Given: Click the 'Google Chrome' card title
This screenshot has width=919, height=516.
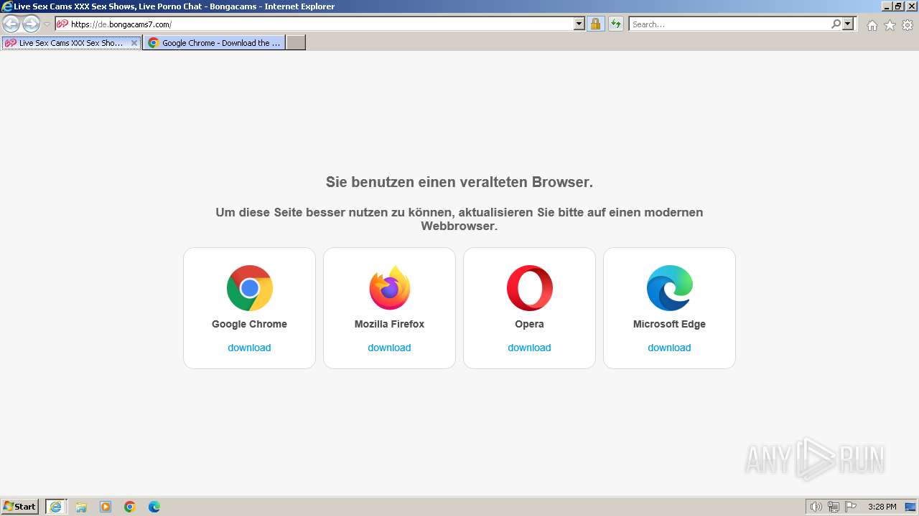Looking at the screenshot, I should point(249,324).
